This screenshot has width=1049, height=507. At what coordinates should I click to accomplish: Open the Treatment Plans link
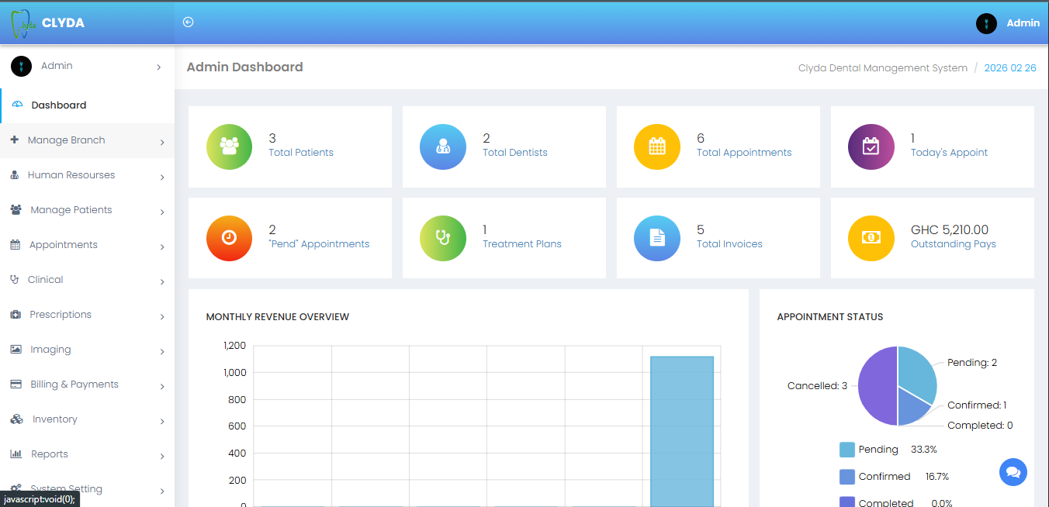pyautogui.click(x=522, y=244)
